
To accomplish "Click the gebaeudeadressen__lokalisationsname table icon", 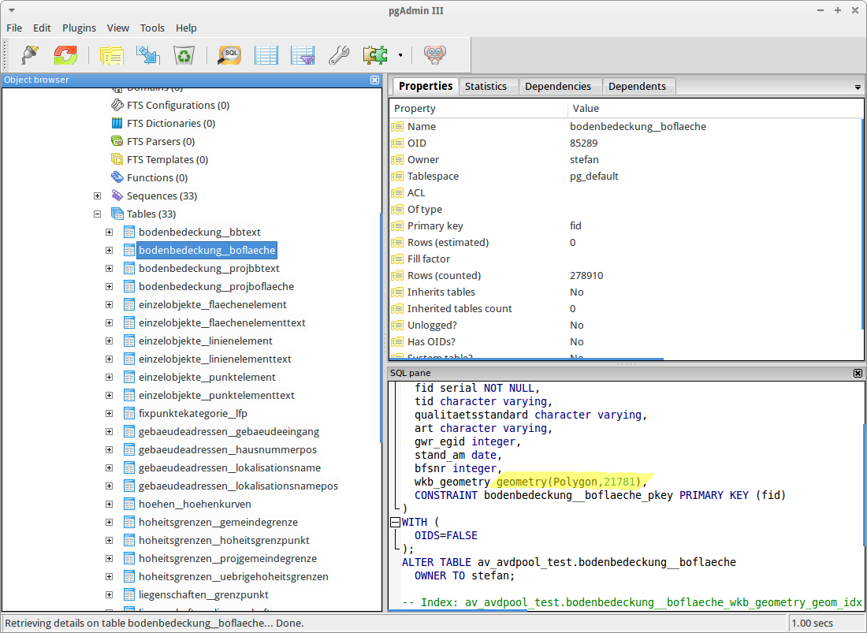I will coord(128,468).
